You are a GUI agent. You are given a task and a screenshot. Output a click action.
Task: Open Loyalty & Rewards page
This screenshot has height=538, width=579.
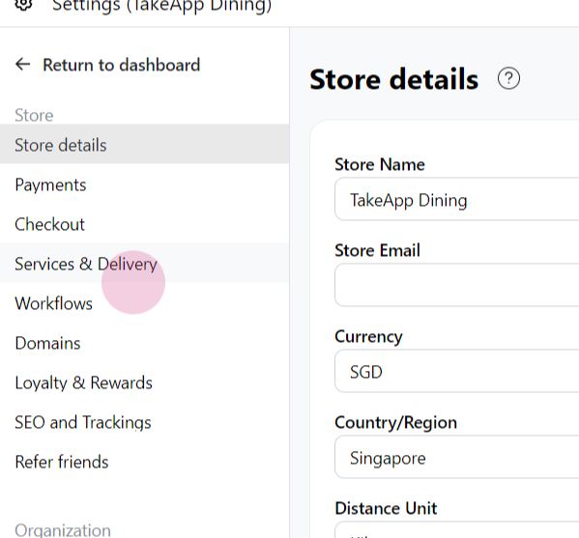[144, 382]
